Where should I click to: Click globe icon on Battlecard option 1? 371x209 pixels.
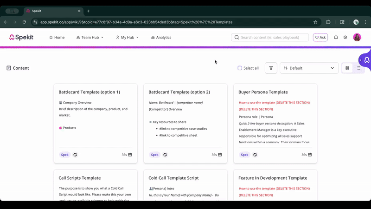click(75, 155)
